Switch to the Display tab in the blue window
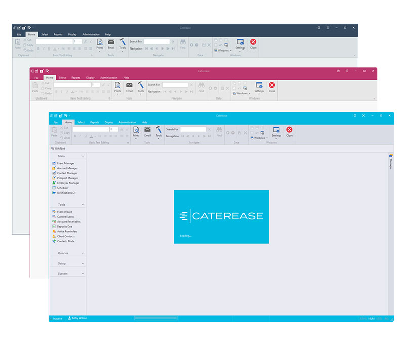Viewport: 405px width, 346px height. 109,122
